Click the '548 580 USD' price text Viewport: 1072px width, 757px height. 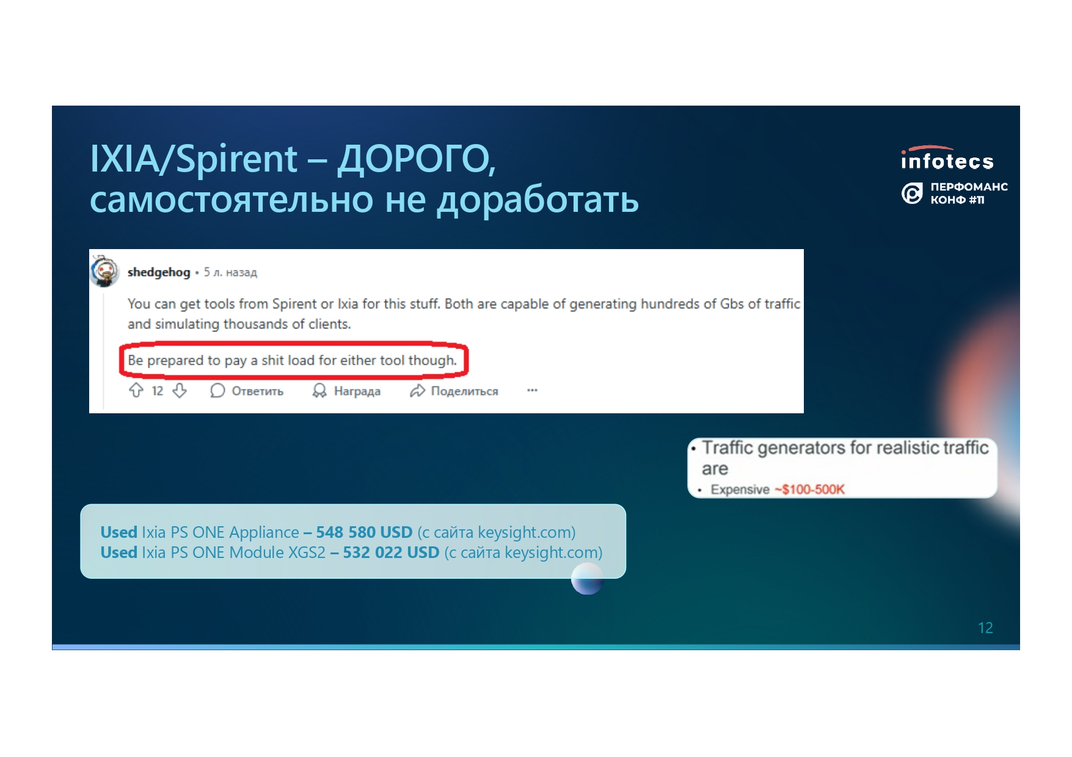pos(364,532)
